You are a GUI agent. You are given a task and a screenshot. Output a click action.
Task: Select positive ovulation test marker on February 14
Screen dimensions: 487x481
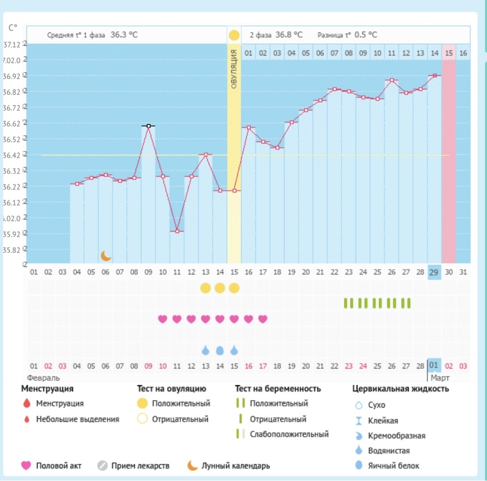pyautogui.click(x=219, y=288)
